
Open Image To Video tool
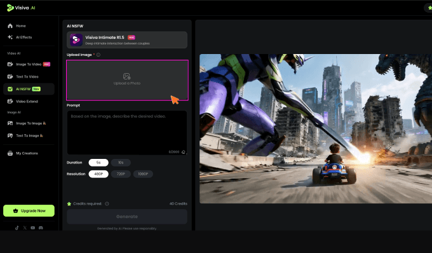tap(29, 64)
